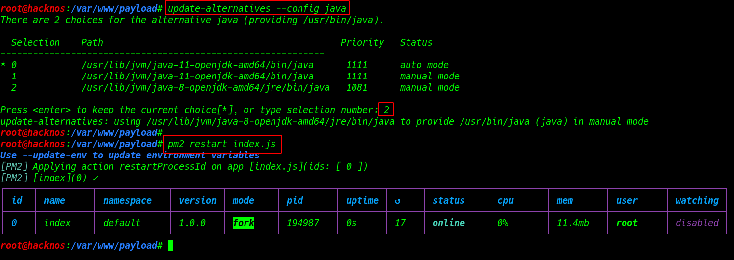This screenshot has height=260, width=734.
Task: Click the 'Status' column header in alternatives list
Action: [x=416, y=43]
